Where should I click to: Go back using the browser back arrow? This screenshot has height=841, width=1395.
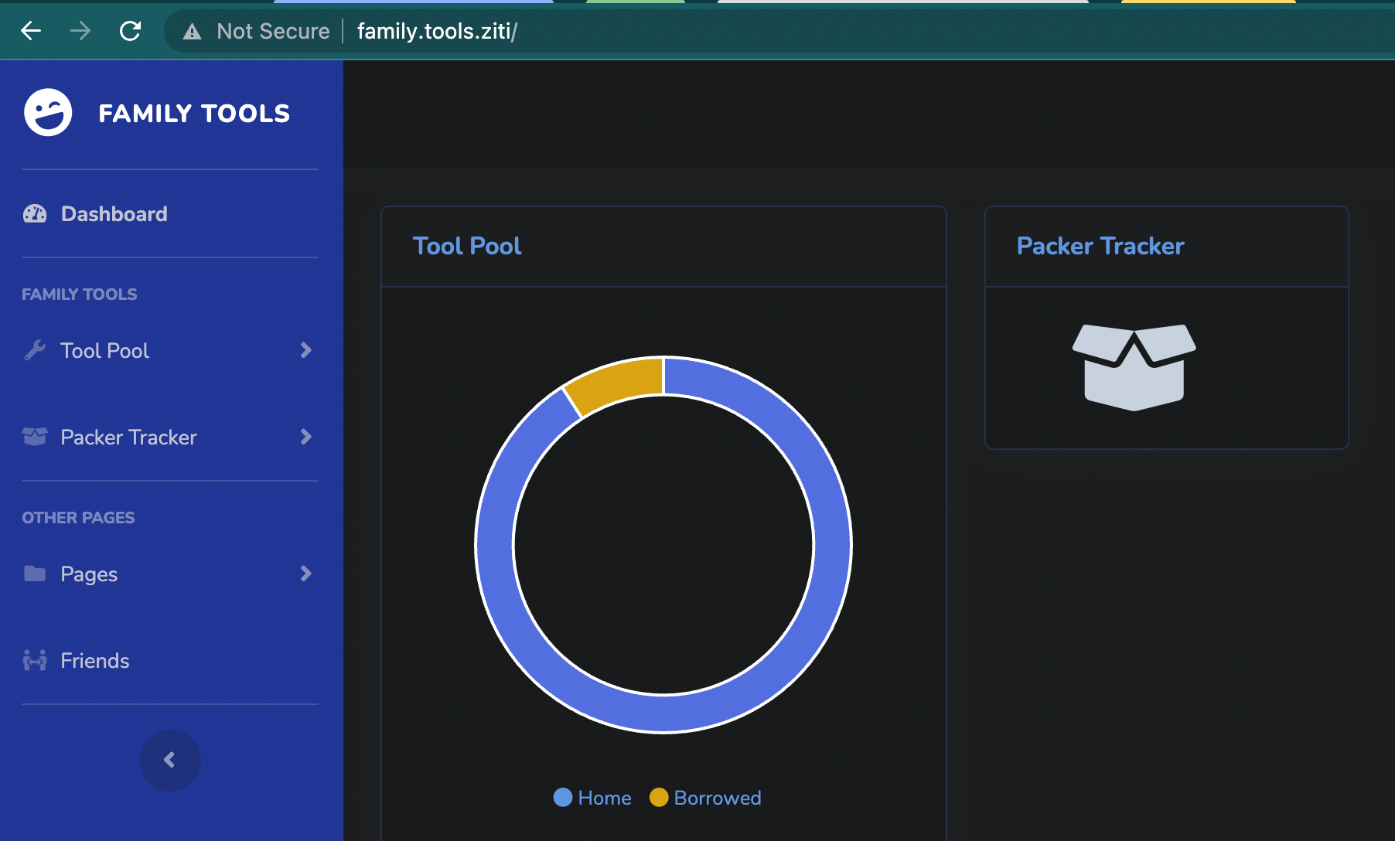click(31, 31)
